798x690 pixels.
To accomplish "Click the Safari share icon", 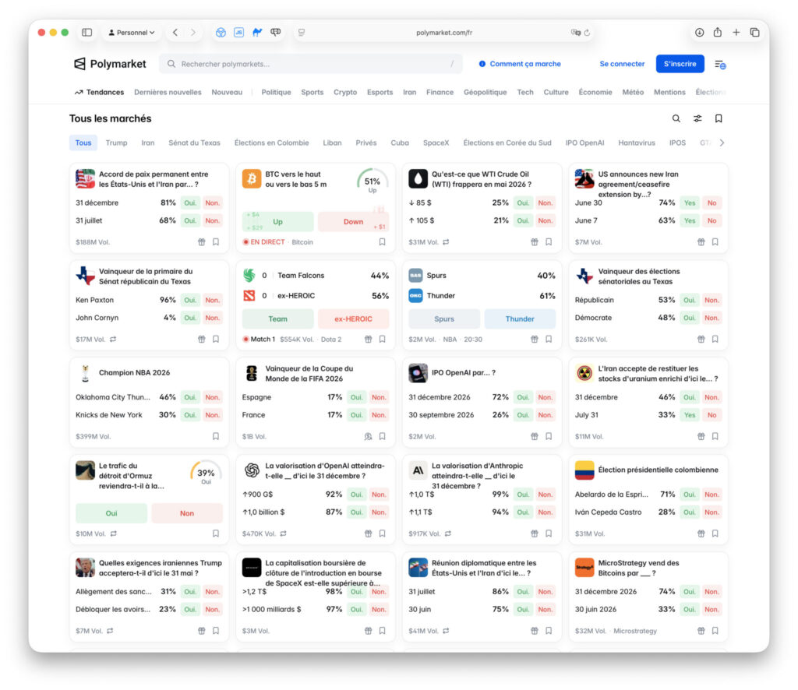I will tap(718, 33).
